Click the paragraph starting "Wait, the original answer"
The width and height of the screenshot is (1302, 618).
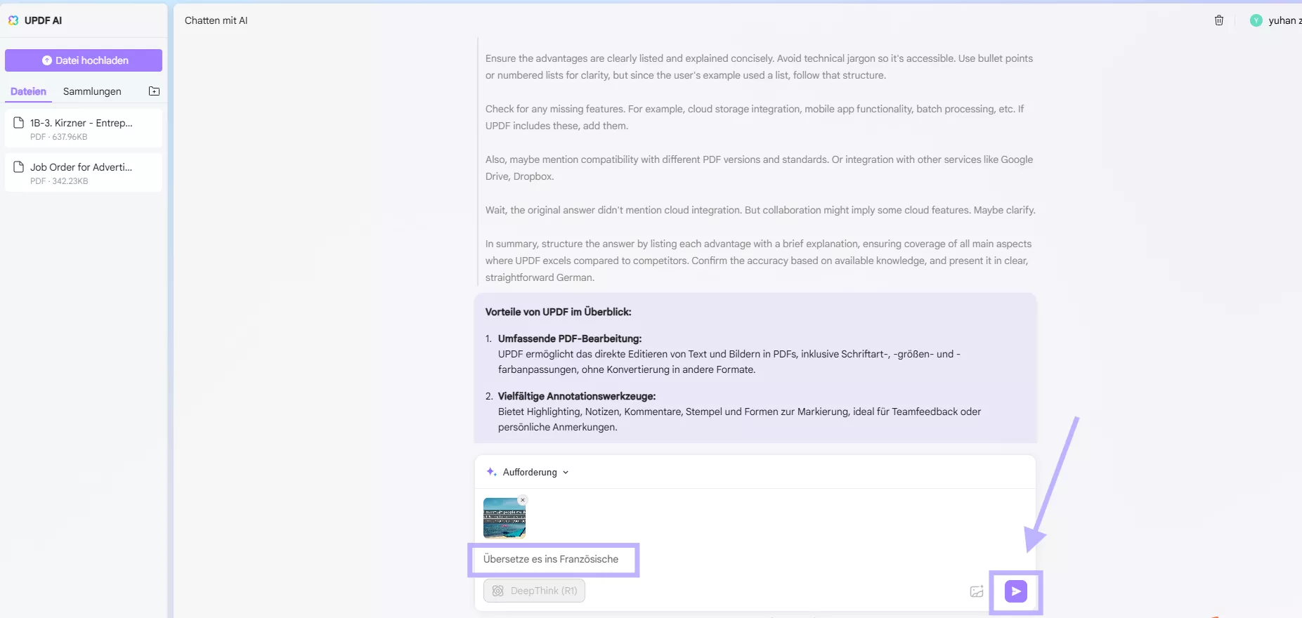pyautogui.click(x=760, y=210)
